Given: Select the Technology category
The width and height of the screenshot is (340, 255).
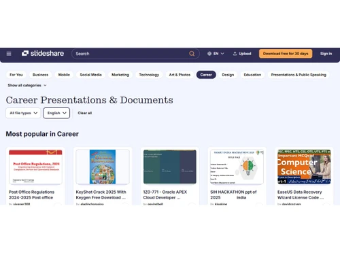Looking at the screenshot, I should point(149,75).
